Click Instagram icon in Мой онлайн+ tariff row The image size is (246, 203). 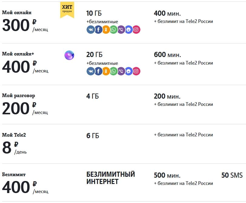pos(136,71)
